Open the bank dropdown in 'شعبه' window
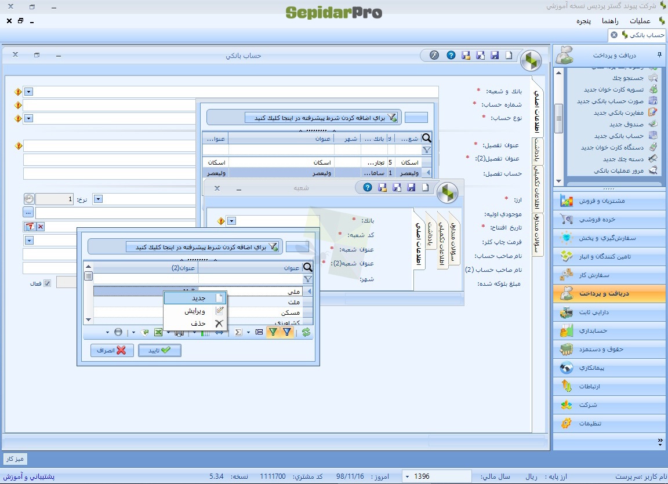 click(232, 221)
